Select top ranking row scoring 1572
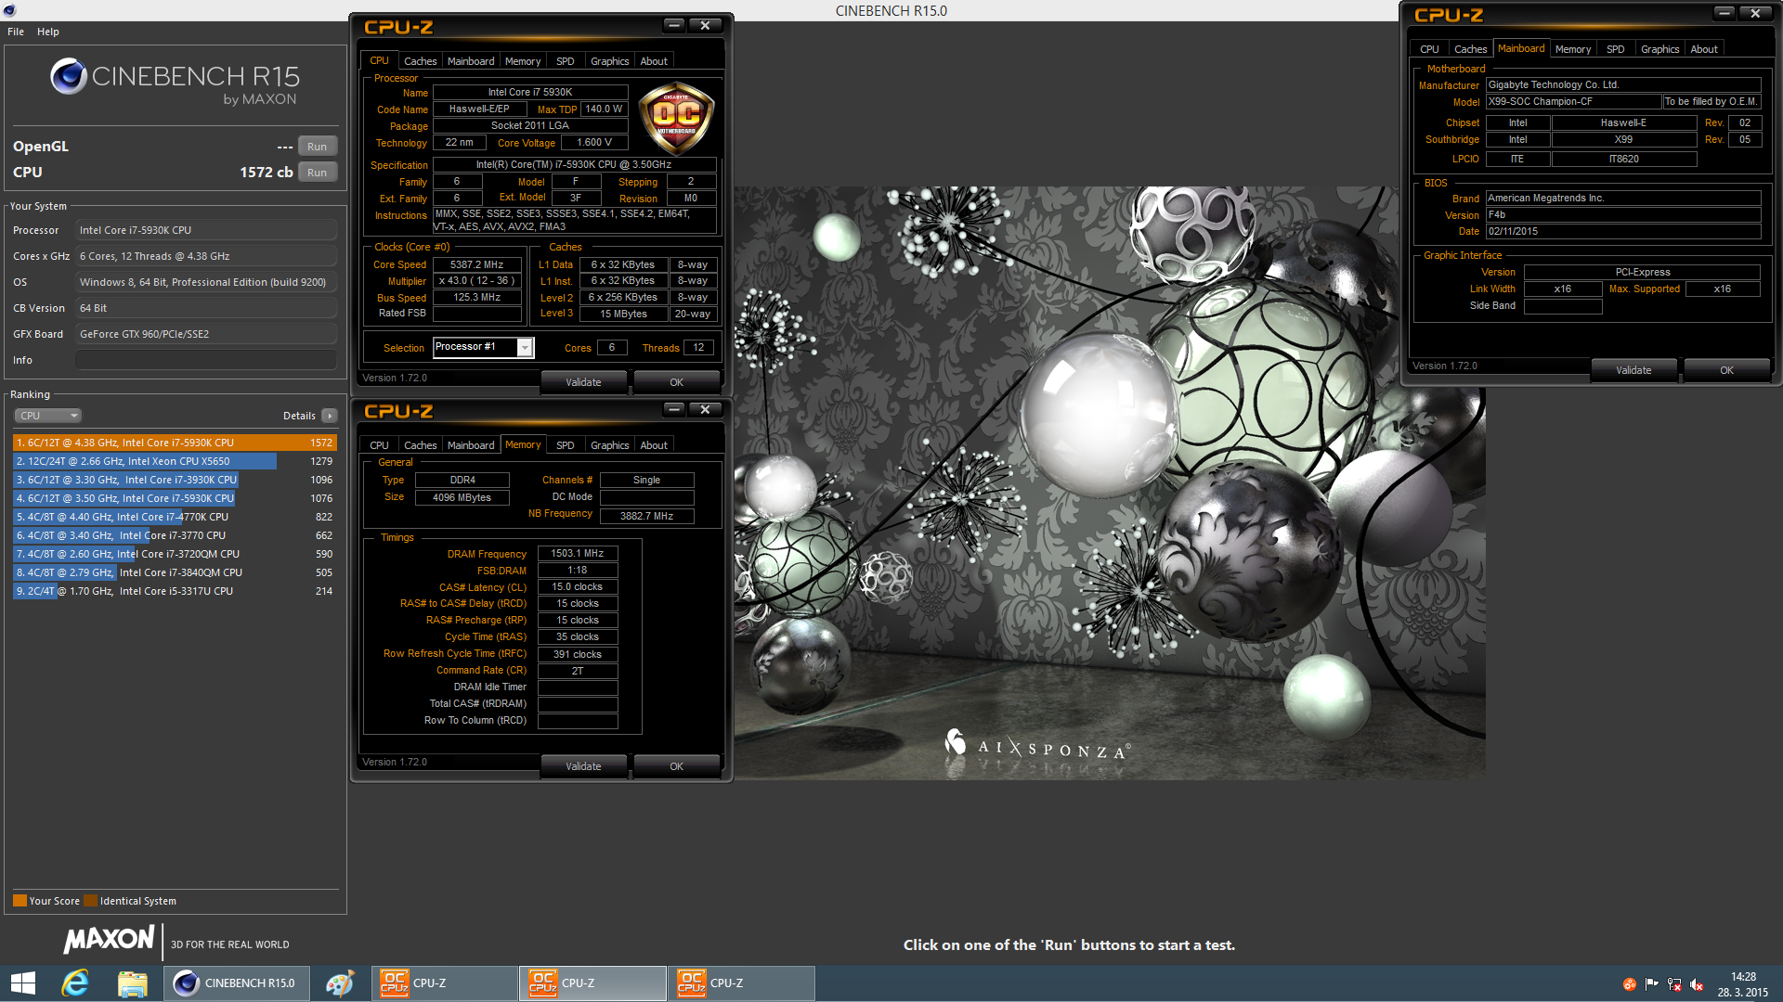 [175, 443]
